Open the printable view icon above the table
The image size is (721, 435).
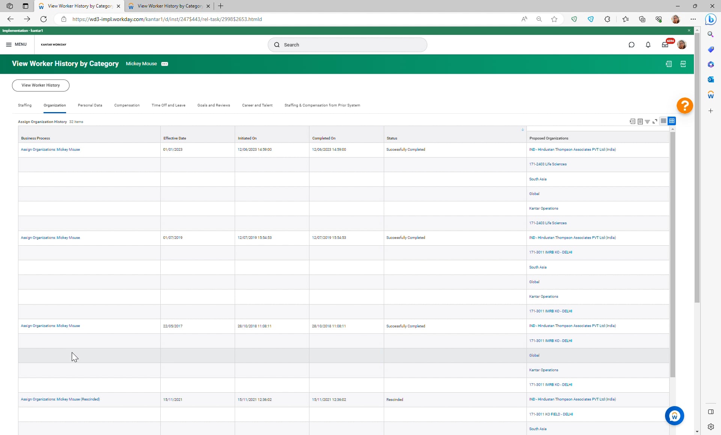(x=640, y=121)
